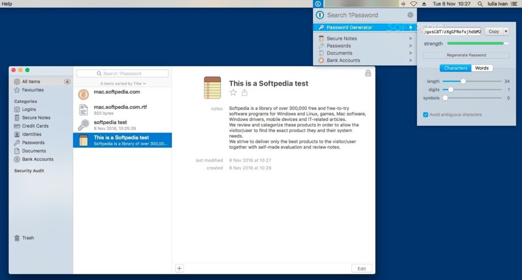Adjust the digits slider
This screenshot has height=280, width=522.
pos(451,90)
